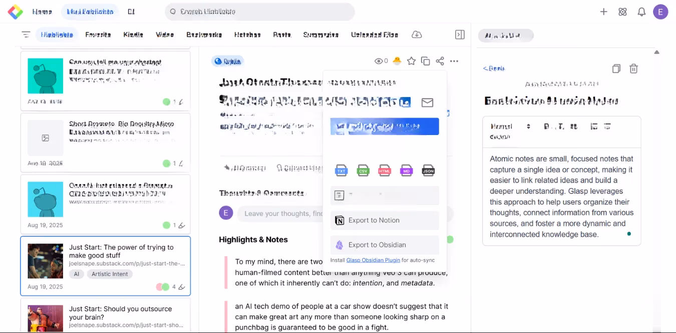Viewport: 676px width, 333px height.
Task: Switch to the Highlights sub-tab
Action: 57,34
